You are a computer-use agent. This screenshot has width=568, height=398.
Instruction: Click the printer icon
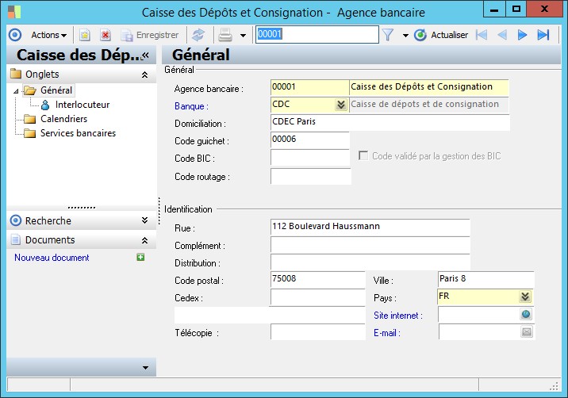[225, 35]
